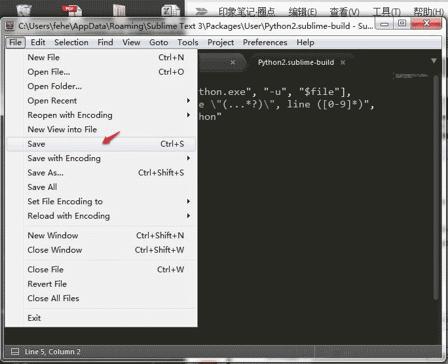Click the editor vertical scrollbar
The width and height of the screenshot is (448, 364).
436,187
